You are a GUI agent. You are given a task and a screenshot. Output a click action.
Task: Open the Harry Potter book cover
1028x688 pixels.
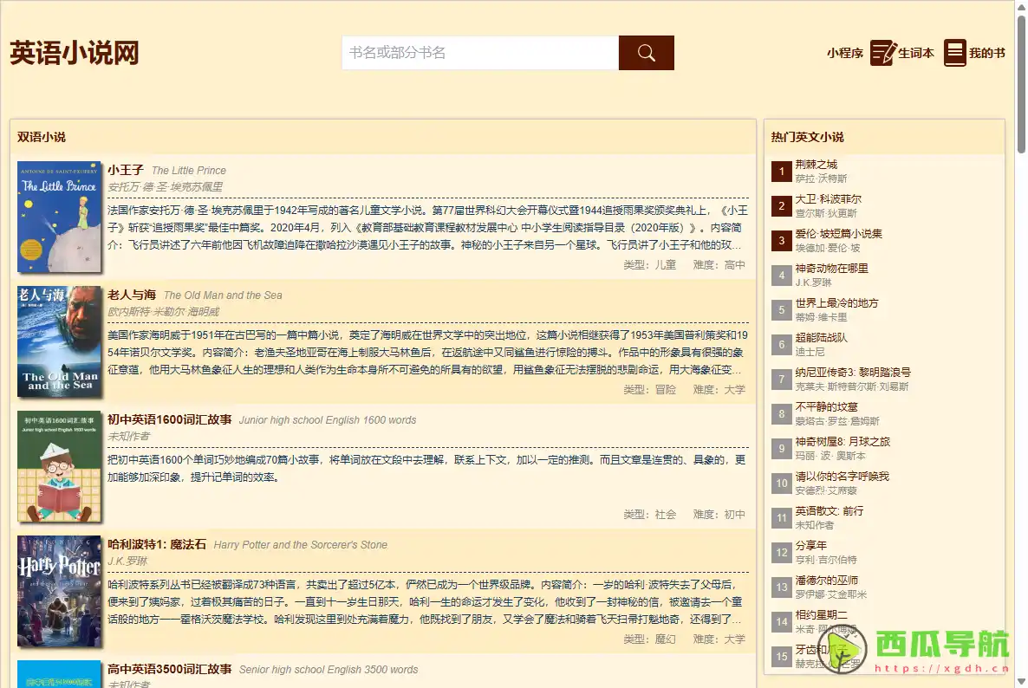click(59, 591)
